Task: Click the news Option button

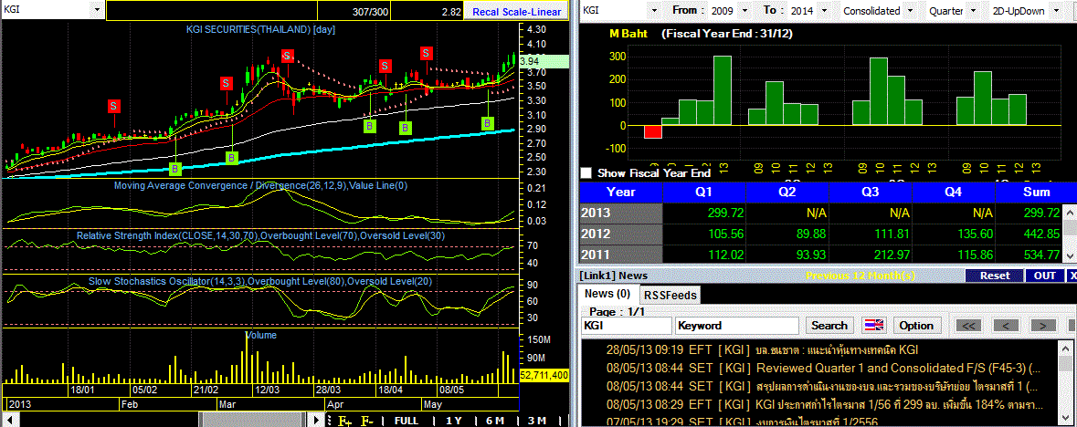Action: click(916, 326)
